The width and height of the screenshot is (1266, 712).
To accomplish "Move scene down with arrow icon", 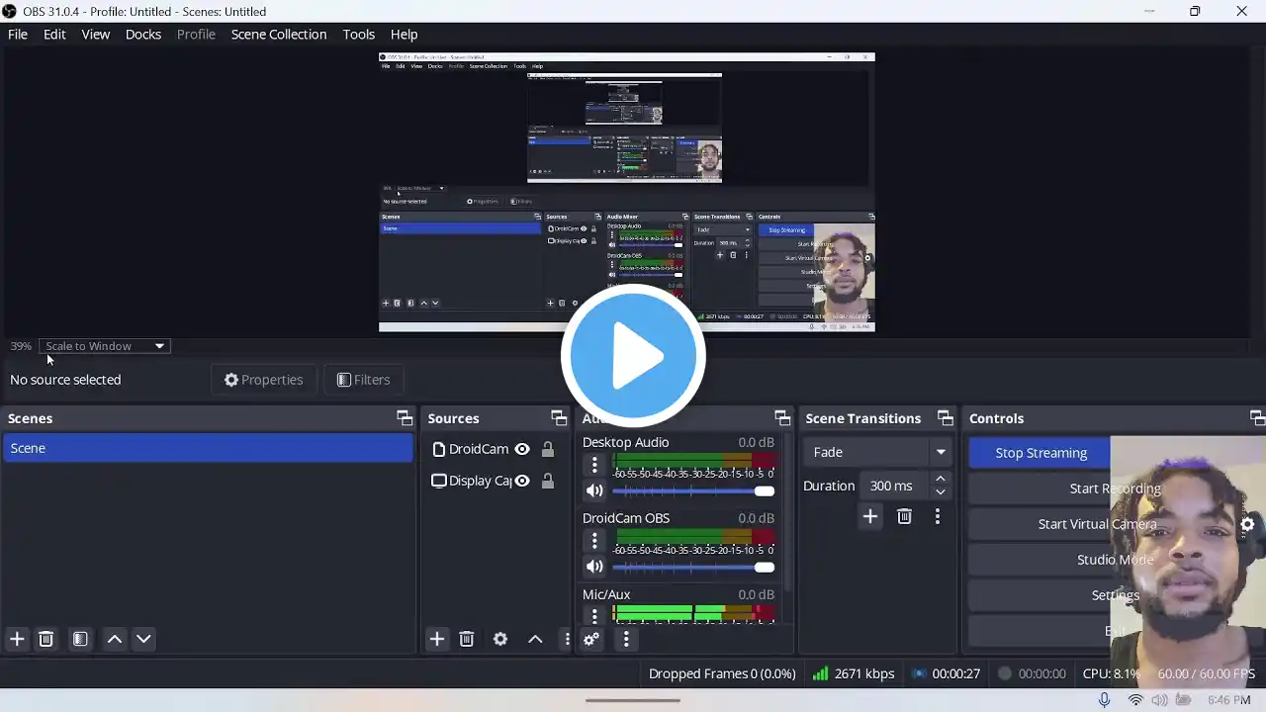I will point(143,639).
